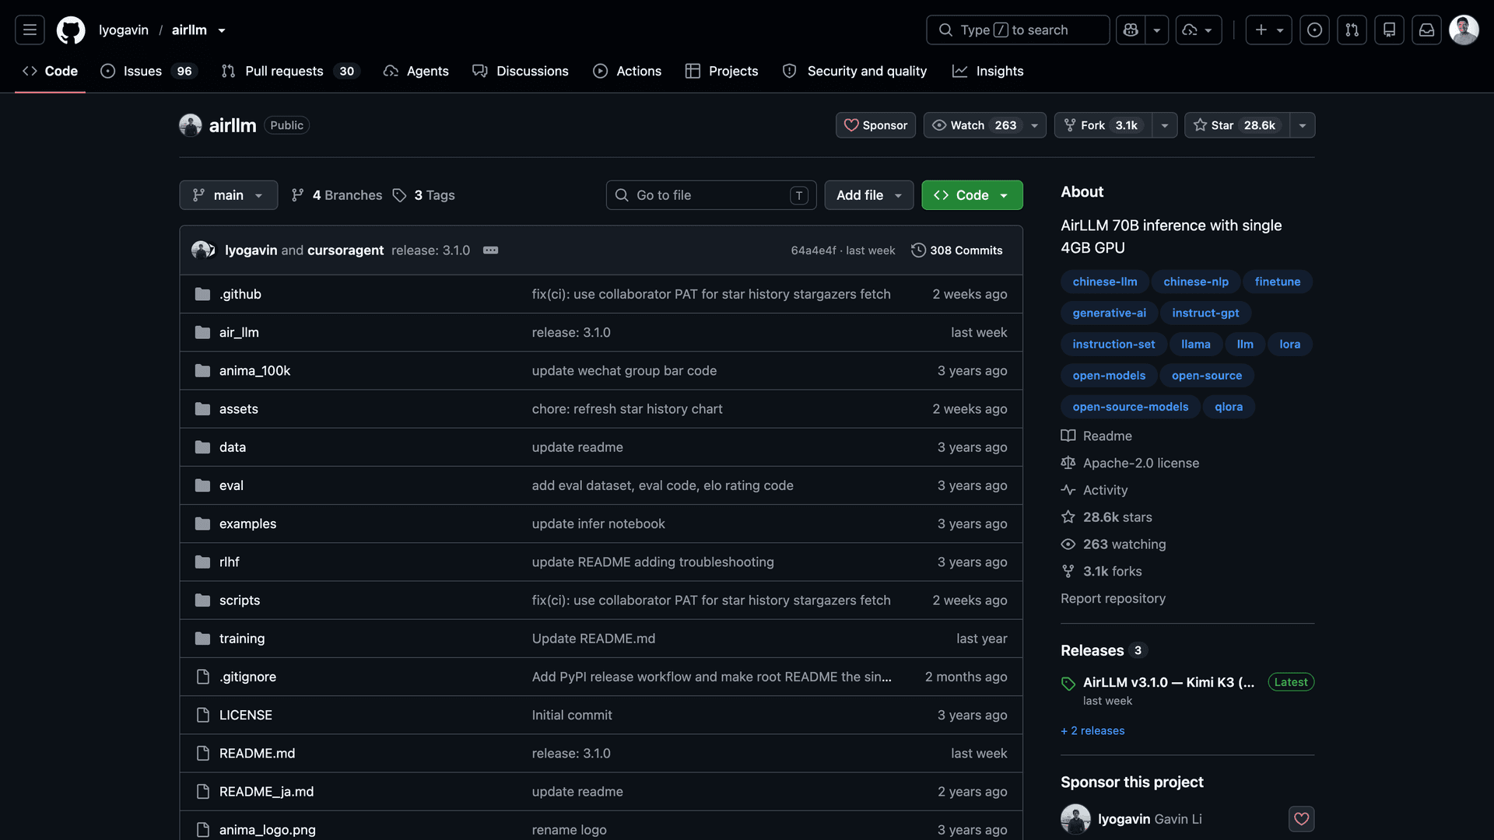The width and height of the screenshot is (1494, 840).
Task: Open notifications inbox icon
Action: tap(1426, 30)
